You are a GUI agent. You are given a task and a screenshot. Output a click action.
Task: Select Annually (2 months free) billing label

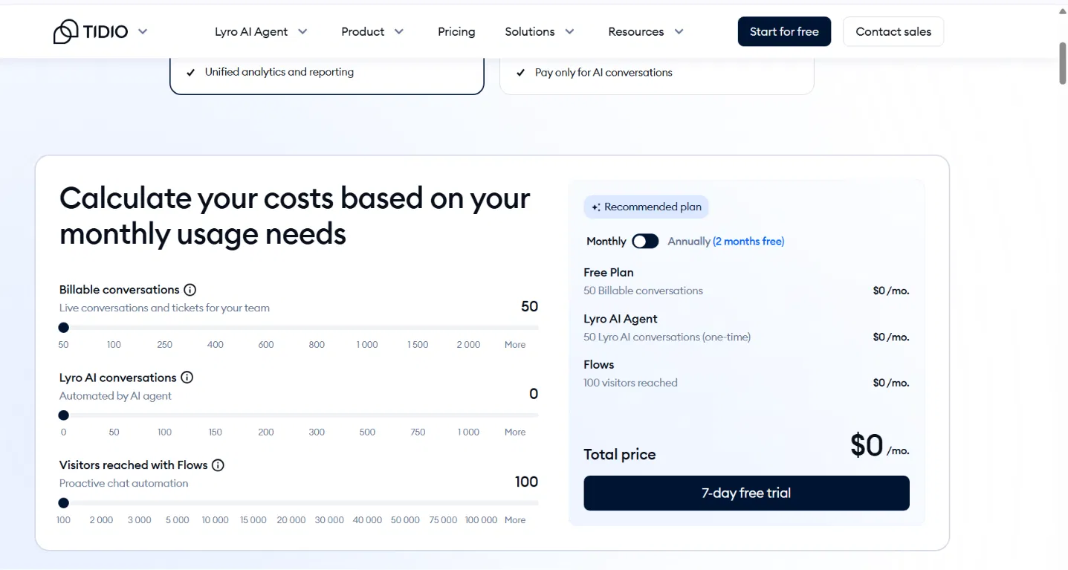click(726, 241)
